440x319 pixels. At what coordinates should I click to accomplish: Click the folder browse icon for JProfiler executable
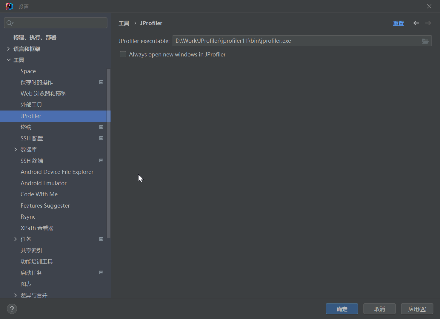425,41
